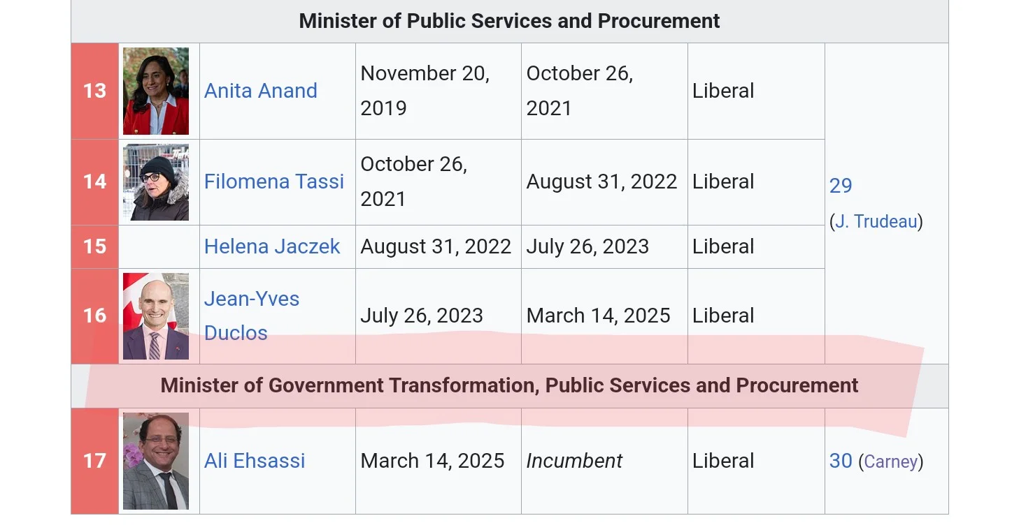1019x525 pixels.
Task: Open the Anita Anand name link
Action: click(x=260, y=91)
